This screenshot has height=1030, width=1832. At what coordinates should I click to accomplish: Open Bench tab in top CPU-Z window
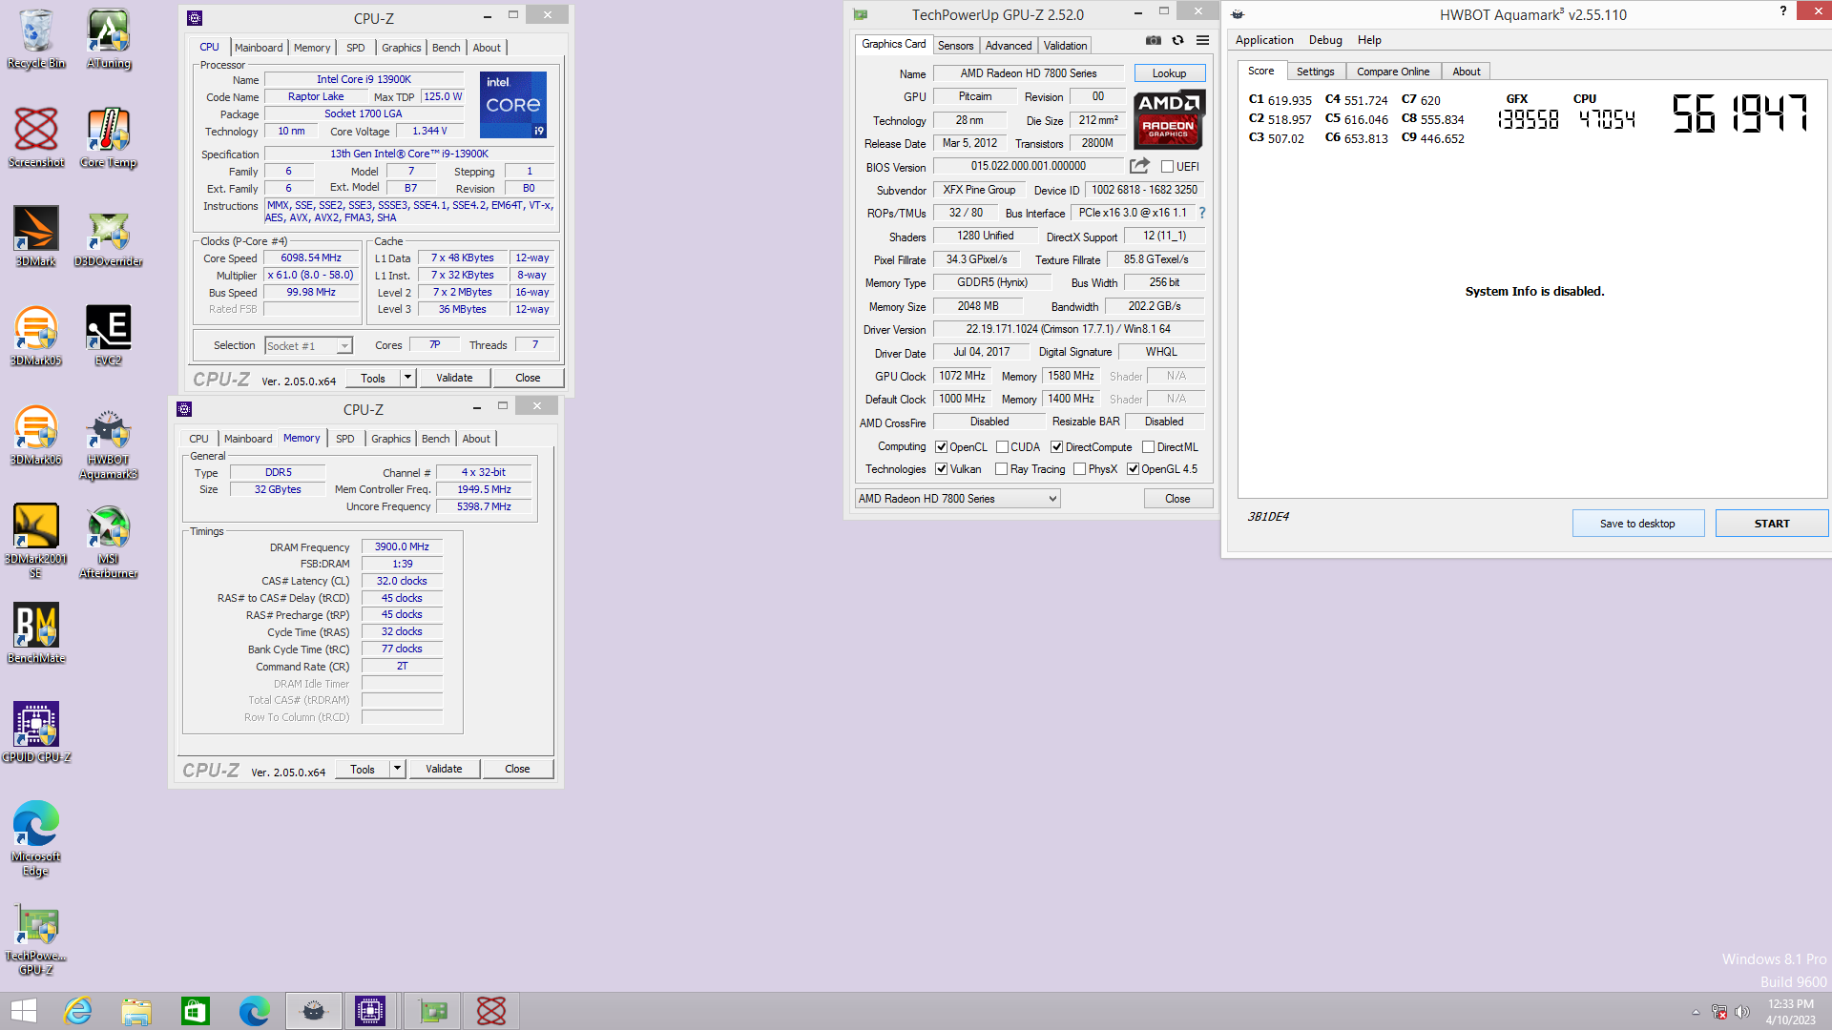click(x=446, y=48)
